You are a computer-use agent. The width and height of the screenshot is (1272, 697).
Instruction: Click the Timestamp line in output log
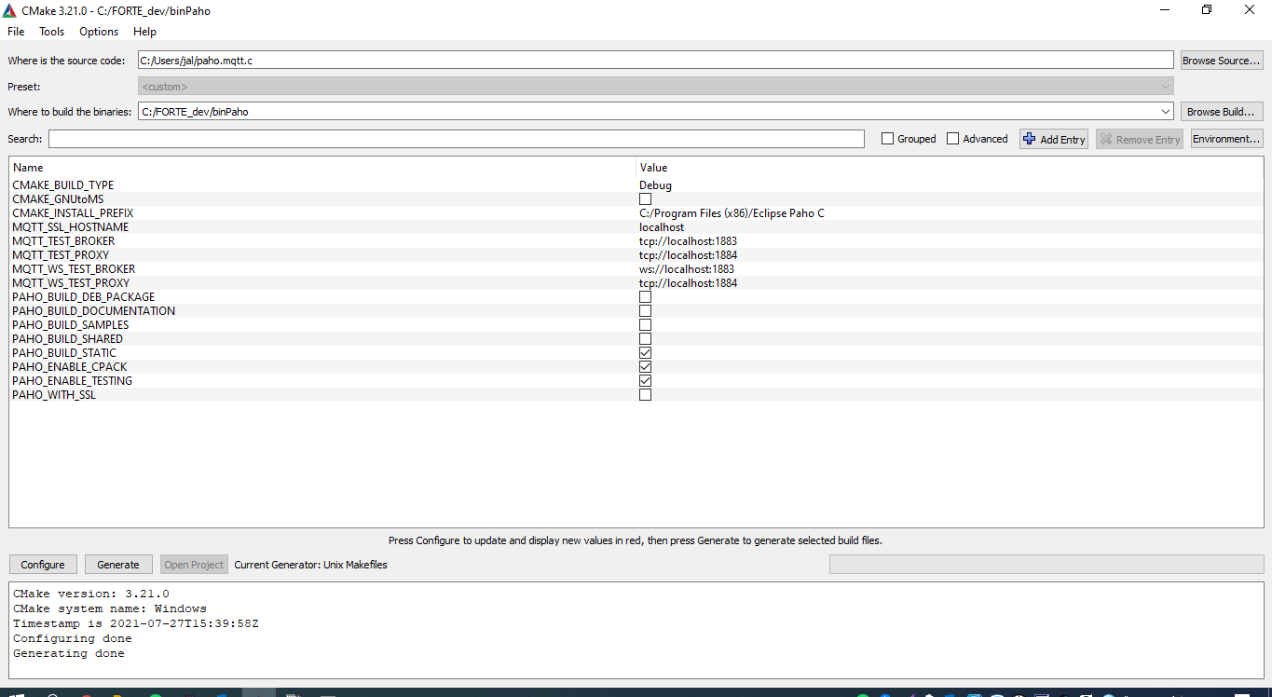[136, 624]
